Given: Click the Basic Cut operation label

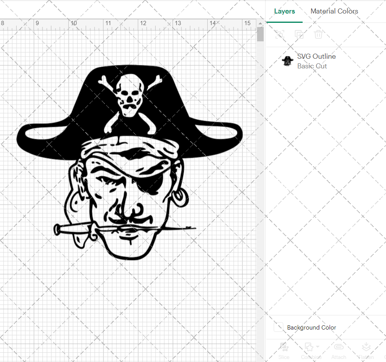Looking at the screenshot, I should [x=312, y=66].
